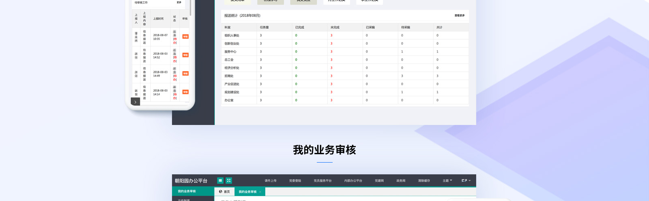Viewport: 649px width, 201px height.
Task: Click the orange 审核 badge for 14:49 row
Action: click(185, 74)
